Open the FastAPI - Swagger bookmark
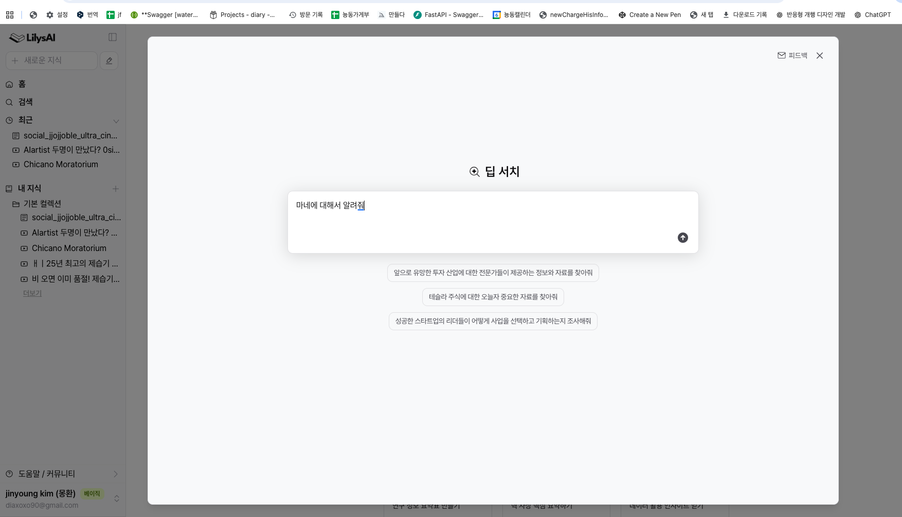The width and height of the screenshot is (902, 517). [448, 14]
